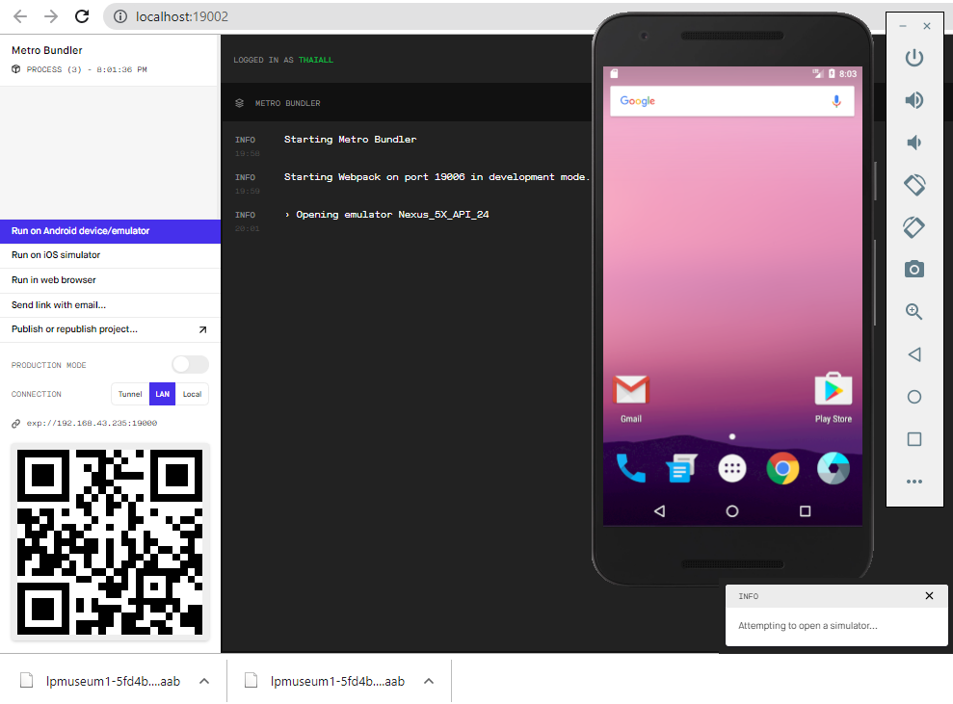Click emulator toolbar overview square icon
This screenshot has width=953, height=704.
tap(914, 439)
